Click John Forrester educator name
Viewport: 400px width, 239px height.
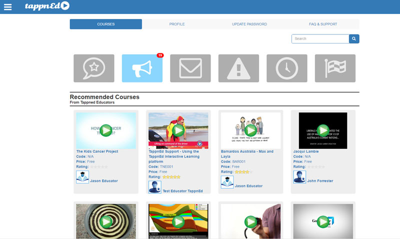coord(320,181)
